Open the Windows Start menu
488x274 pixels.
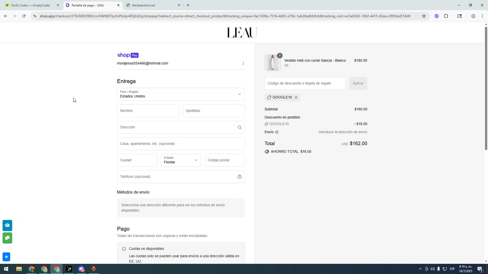pyautogui.click(x=6, y=269)
